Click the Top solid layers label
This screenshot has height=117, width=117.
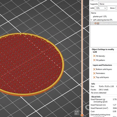point(102,77)
